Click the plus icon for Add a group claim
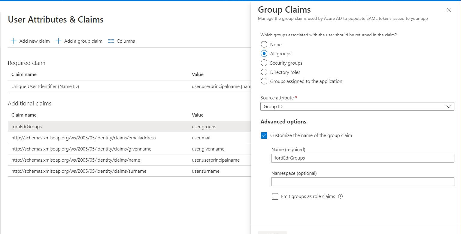 click(58, 41)
